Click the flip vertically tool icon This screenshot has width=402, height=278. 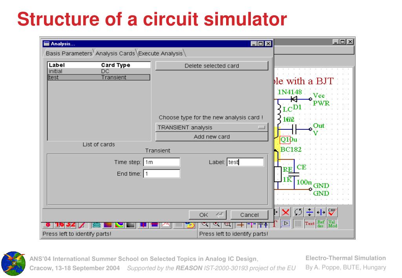coord(309,212)
